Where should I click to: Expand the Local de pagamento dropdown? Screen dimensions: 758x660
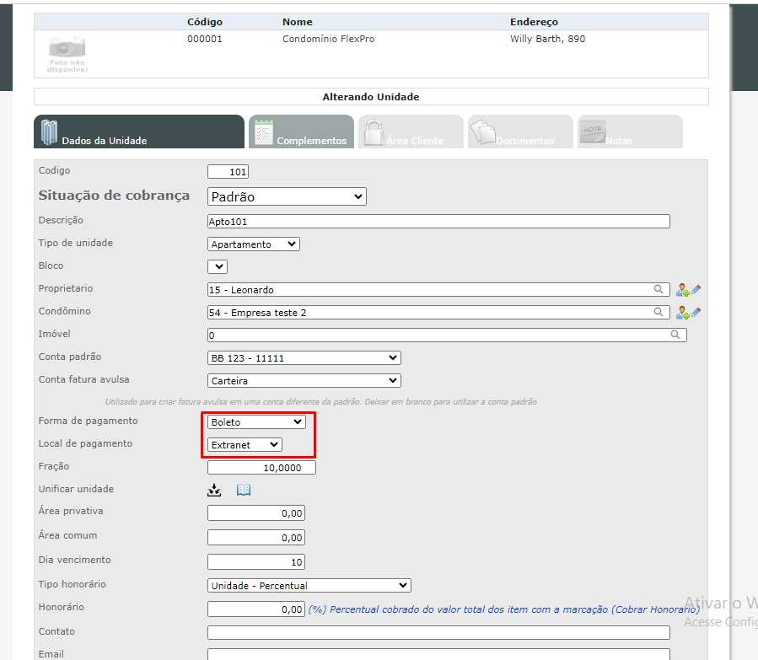coord(245,444)
